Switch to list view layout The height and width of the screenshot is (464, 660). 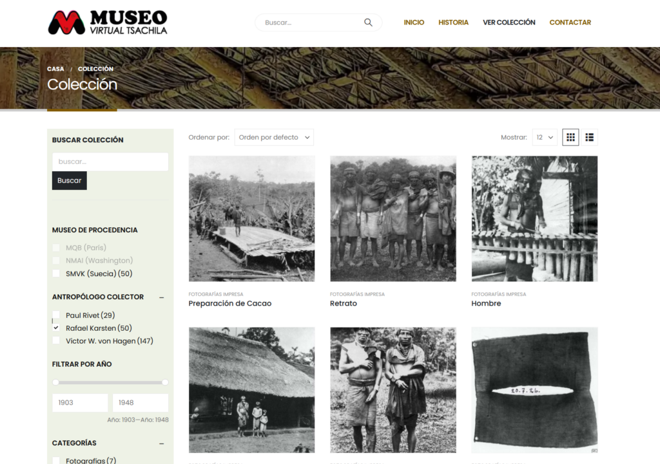pos(589,137)
